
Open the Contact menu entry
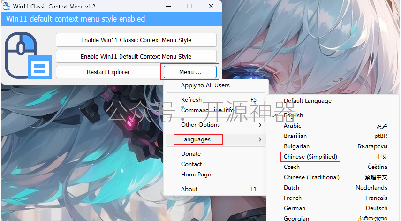click(x=216, y=164)
